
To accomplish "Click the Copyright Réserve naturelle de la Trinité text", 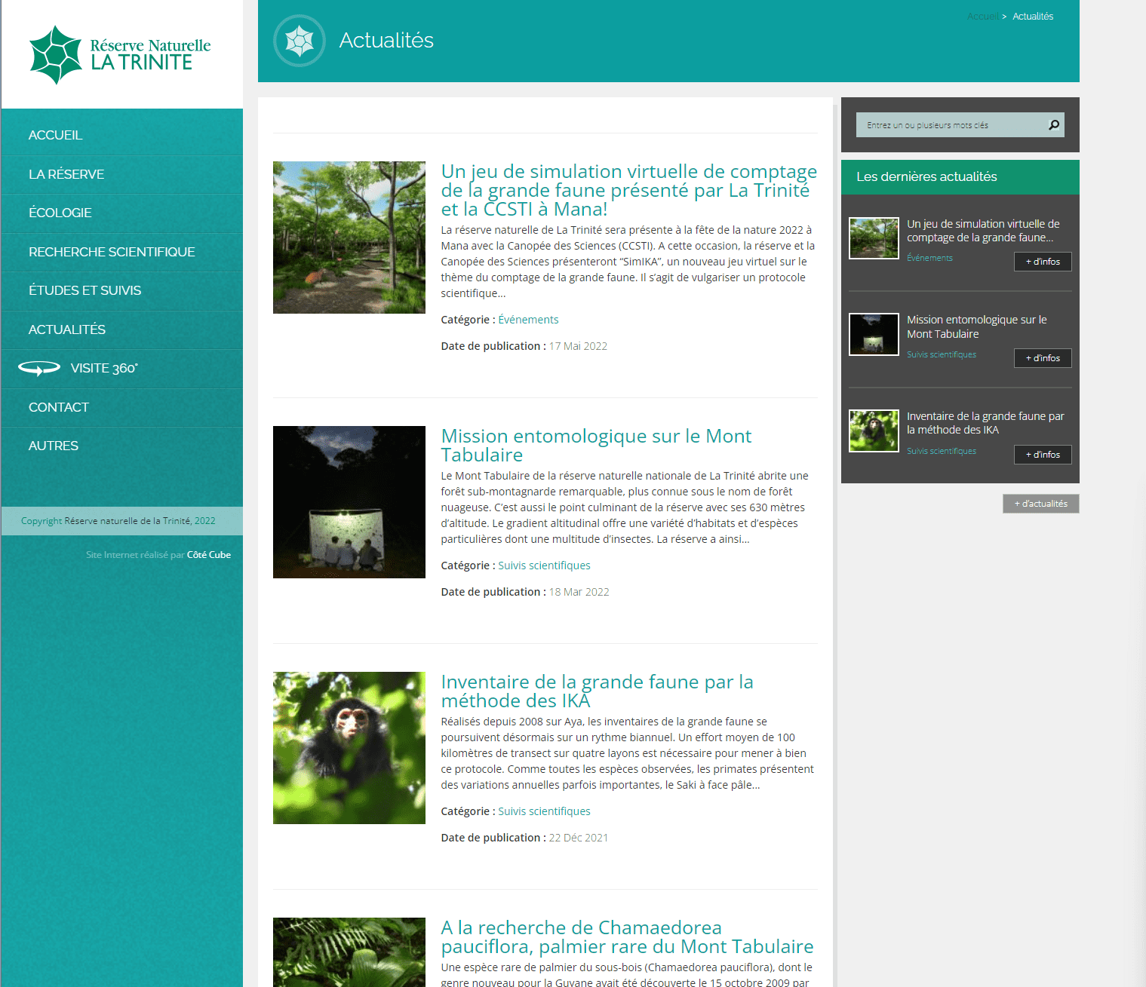I will 118,521.
